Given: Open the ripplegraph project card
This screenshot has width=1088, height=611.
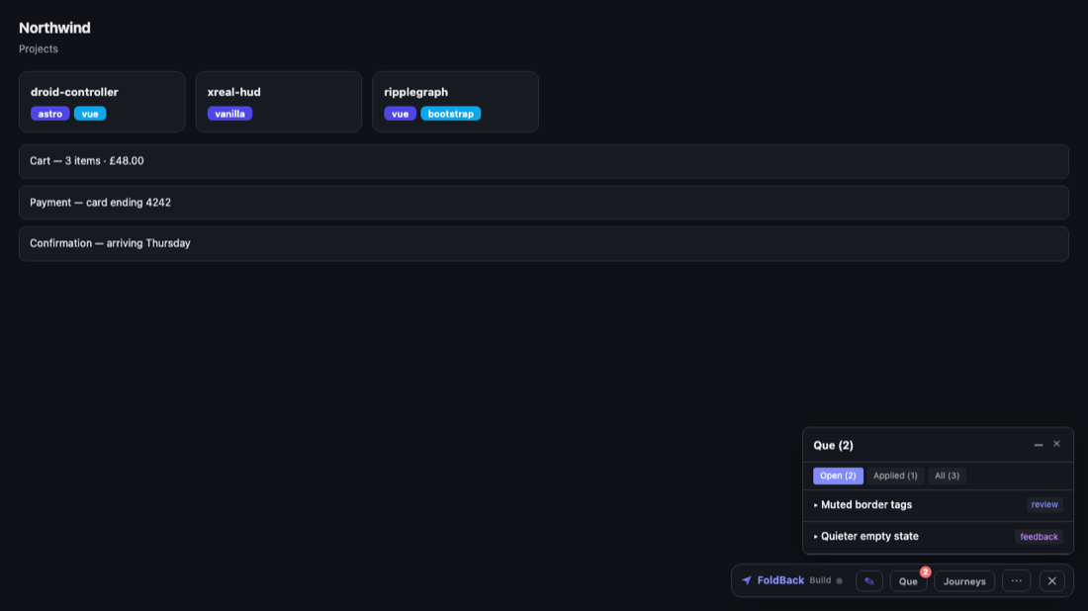Looking at the screenshot, I should [455, 102].
